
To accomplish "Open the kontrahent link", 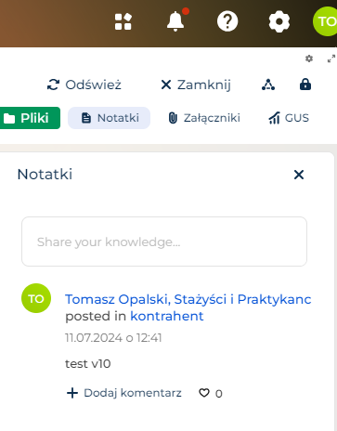I will 167,316.
